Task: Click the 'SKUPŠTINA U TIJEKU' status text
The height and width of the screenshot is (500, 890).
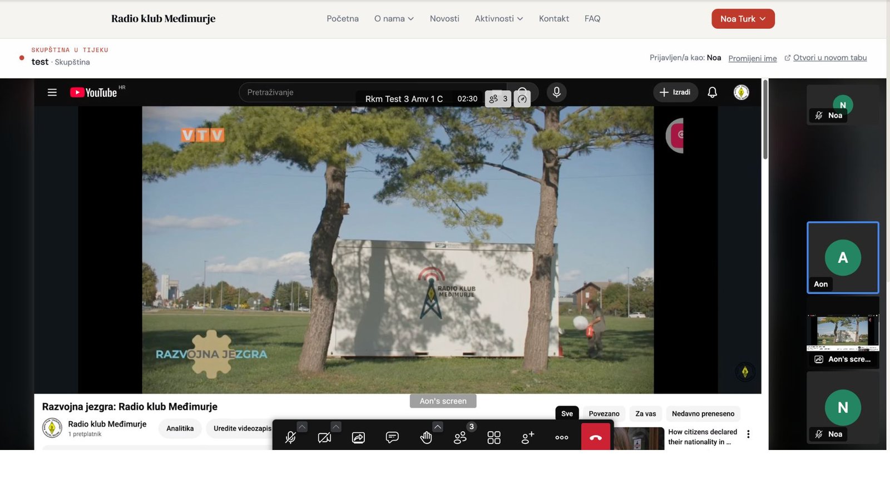Action: [70, 50]
